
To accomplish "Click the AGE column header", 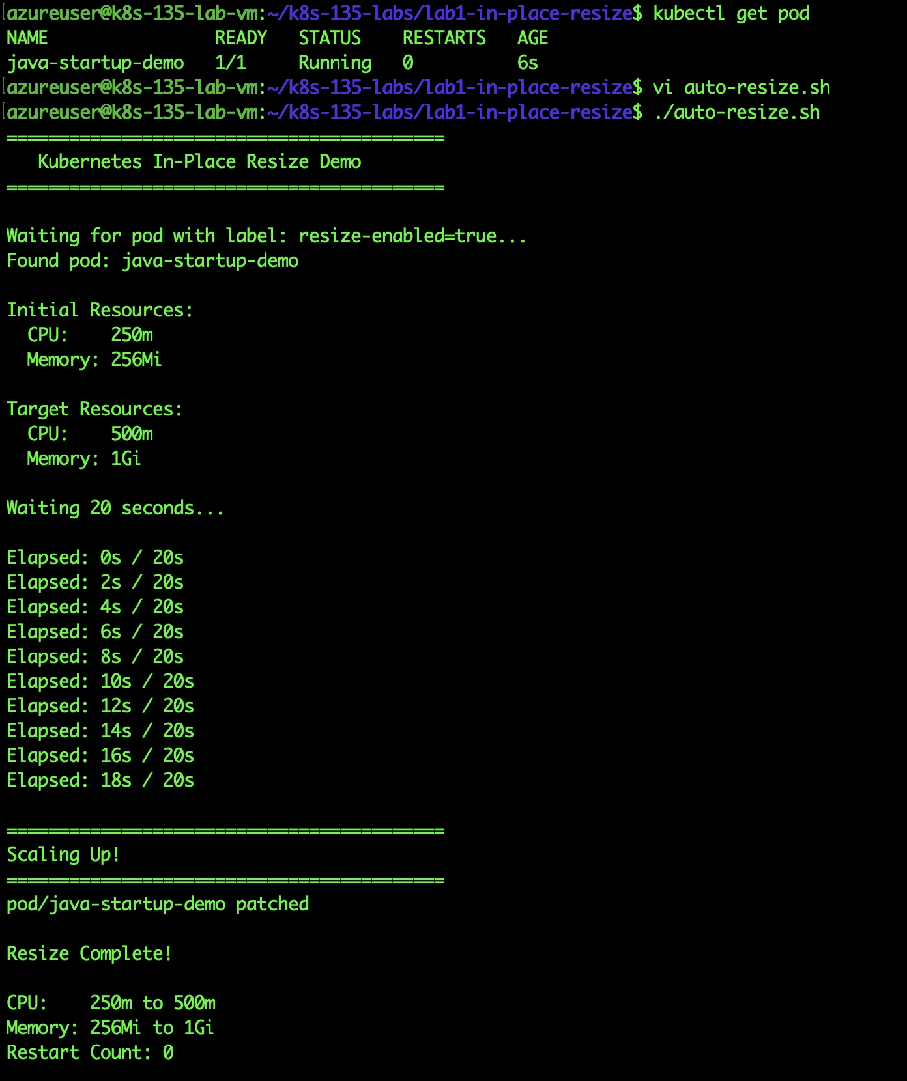I will coord(532,38).
